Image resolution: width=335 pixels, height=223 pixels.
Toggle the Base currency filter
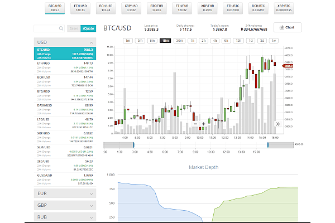click(73, 28)
